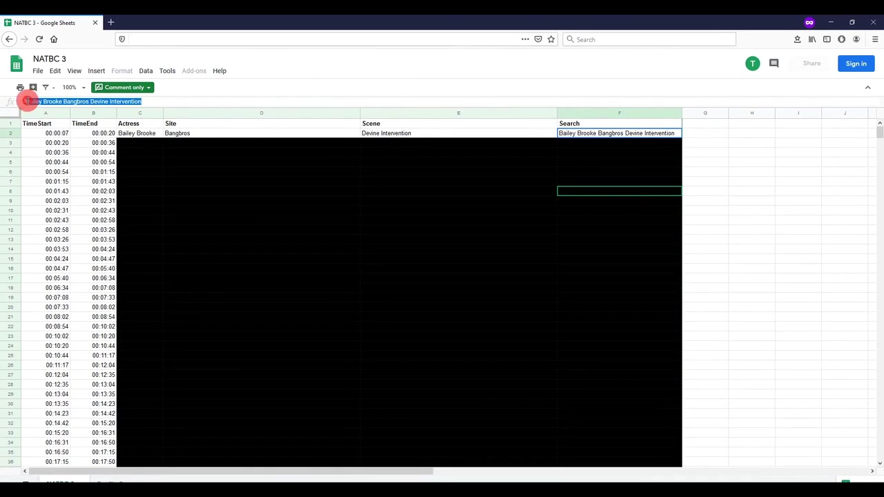
Task: Click the Firefox home icon
Action: [x=54, y=39]
